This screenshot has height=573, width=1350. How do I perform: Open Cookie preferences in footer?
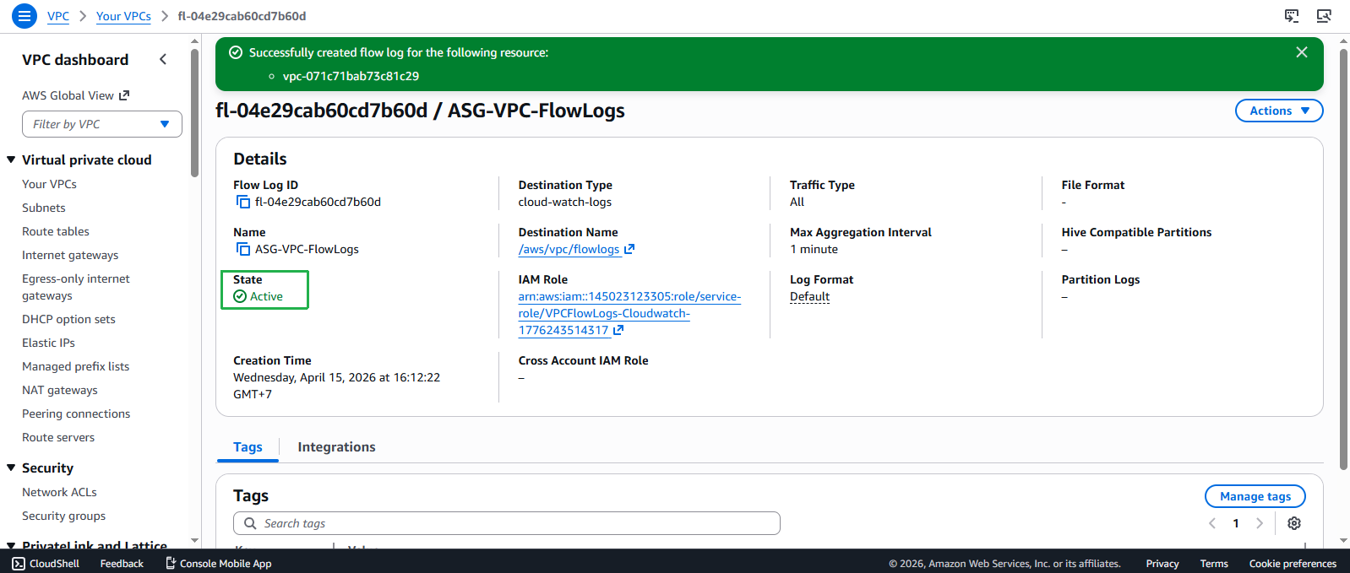coord(1293,564)
